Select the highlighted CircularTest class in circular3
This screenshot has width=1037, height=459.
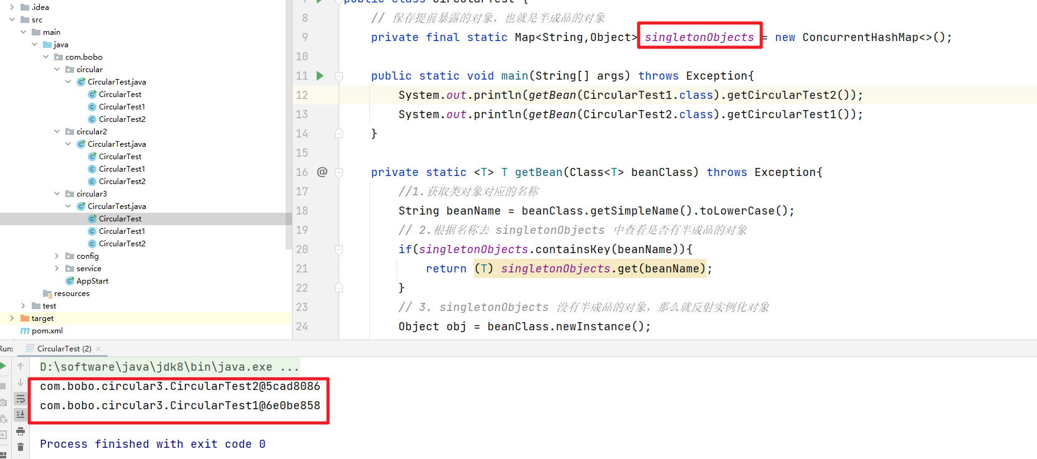[120, 219]
